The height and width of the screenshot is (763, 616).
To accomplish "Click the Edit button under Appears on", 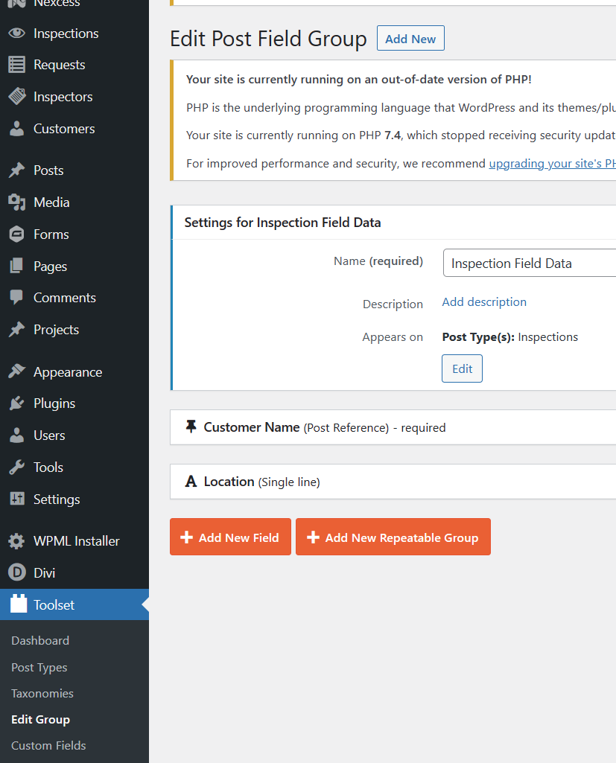I will pyautogui.click(x=462, y=369).
